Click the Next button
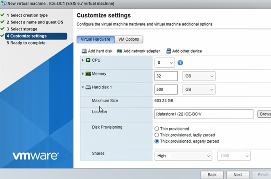The width and height of the screenshot is (271, 179). coord(238,175)
